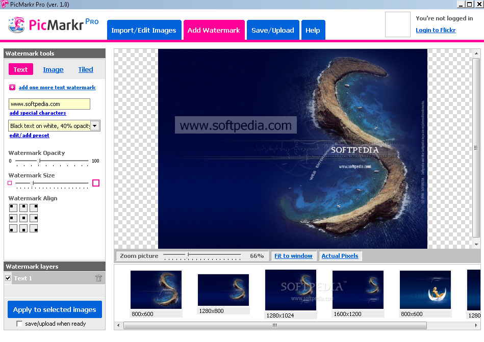Go to the Save/Upload tab
This screenshot has width=484, height=342.
(x=273, y=30)
